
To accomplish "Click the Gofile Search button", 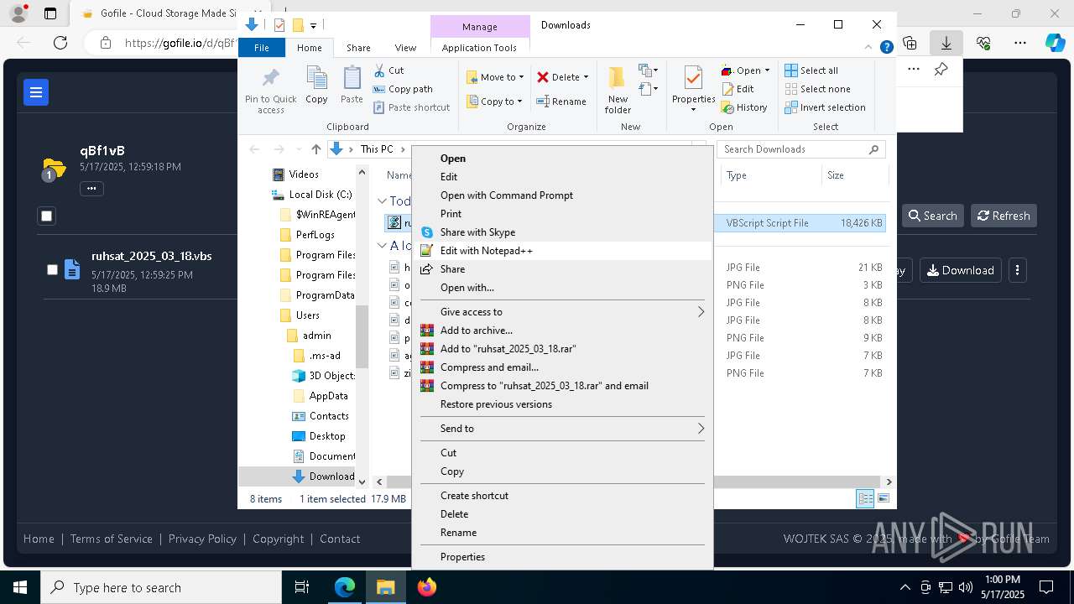I will [x=932, y=216].
